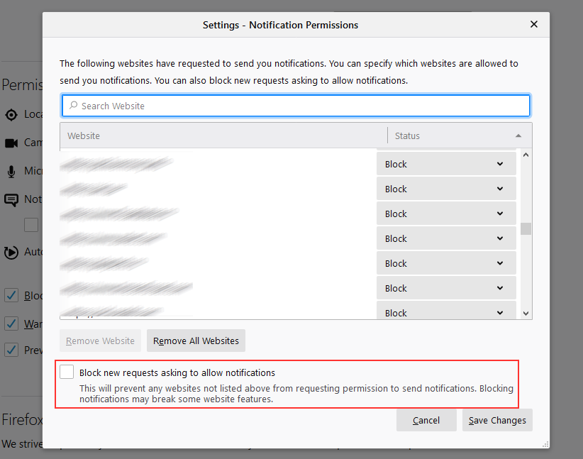Viewport: 583px width, 459px height.
Task: Expand the third website's Block status dropdown
Action: click(x=445, y=214)
